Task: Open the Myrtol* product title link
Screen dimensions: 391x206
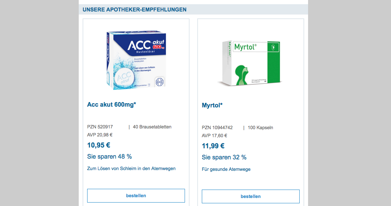Action: pos(212,105)
